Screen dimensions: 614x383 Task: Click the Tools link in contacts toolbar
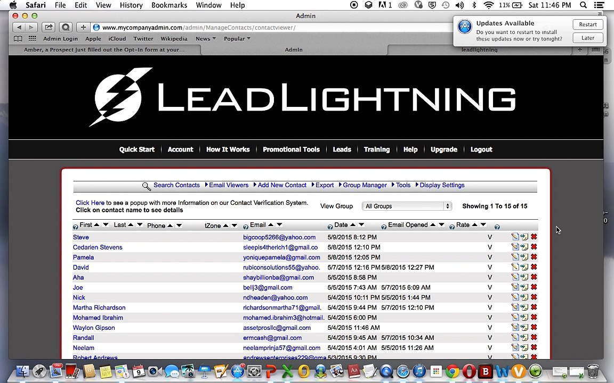403,185
